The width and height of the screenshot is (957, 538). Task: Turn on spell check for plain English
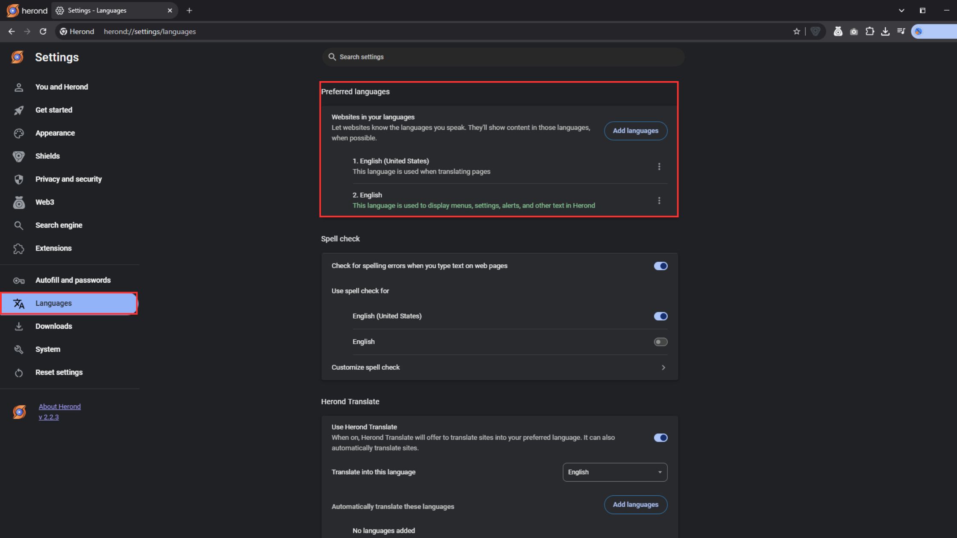point(660,342)
